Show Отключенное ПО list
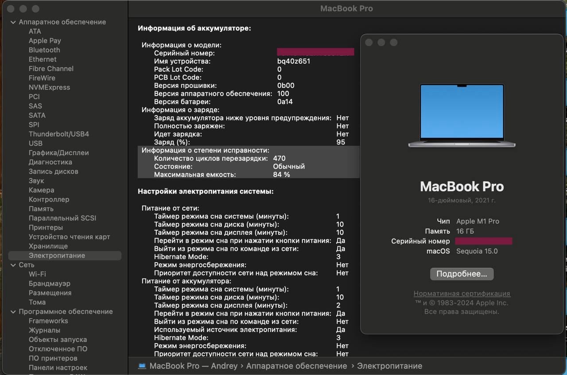This screenshot has width=567, height=375. (x=58, y=348)
